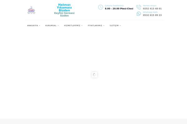The height and width of the screenshot is (124, 187).
Task: Expand the FİYATLARIMIZ dropdown arrow
Action: pyautogui.click(x=104, y=25)
